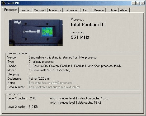The image size is (146, 116).
Task: Open the Tests tab
Action: (x=86, y=10)
